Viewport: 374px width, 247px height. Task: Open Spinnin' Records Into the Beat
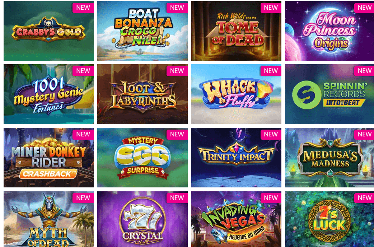tap(329, 94)
